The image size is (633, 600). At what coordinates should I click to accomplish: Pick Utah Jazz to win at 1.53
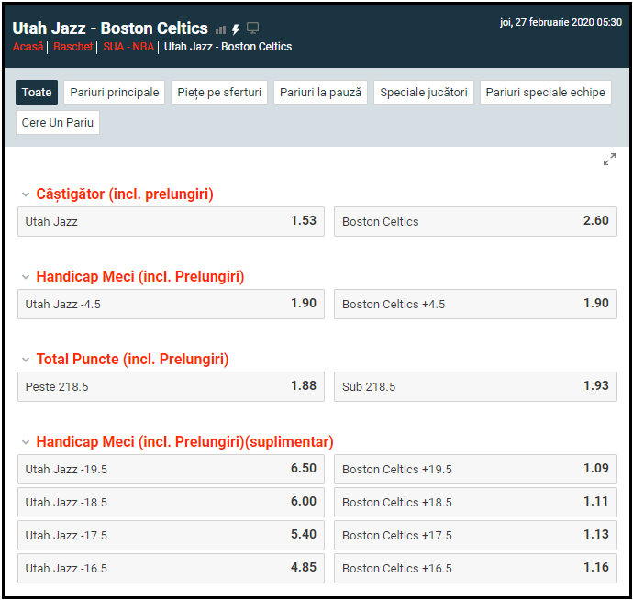(171, 221)
